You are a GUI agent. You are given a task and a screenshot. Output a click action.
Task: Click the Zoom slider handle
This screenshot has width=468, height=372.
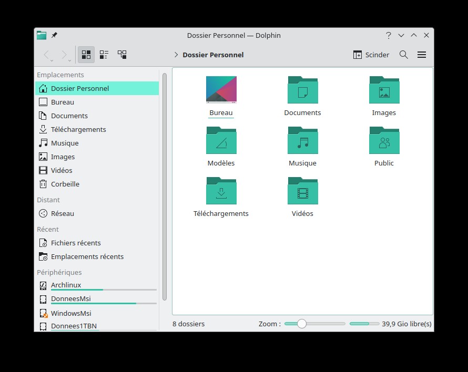coord(302,324)
